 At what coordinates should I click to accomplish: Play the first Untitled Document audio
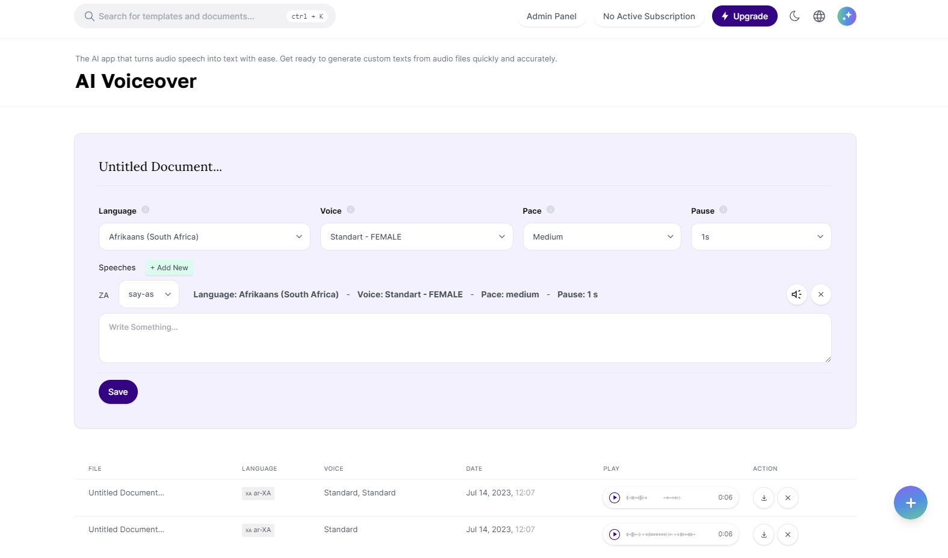pos(615,498)
